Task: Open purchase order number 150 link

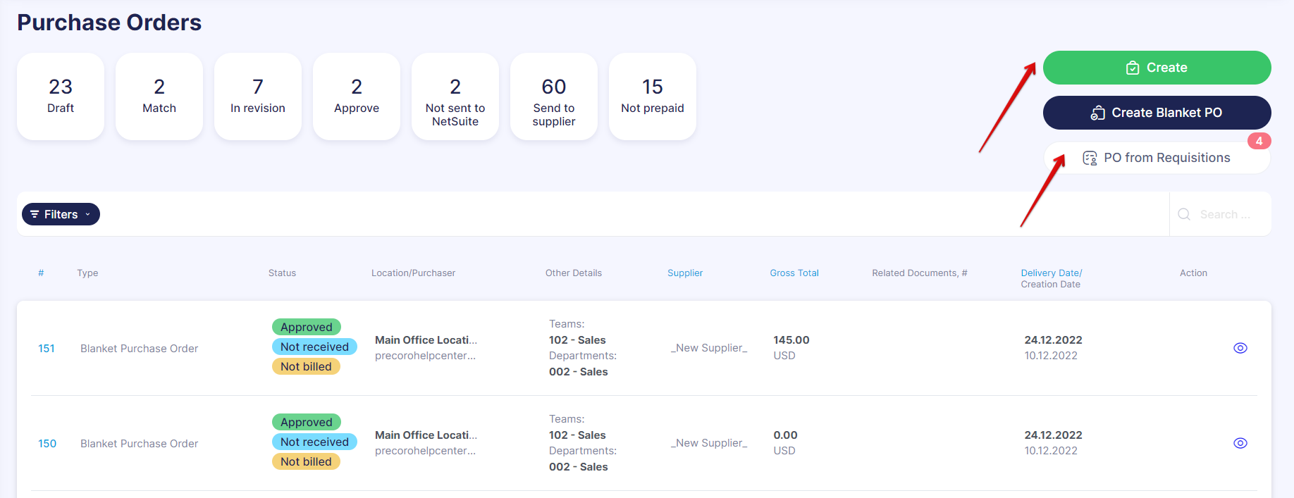Action: 47,444
